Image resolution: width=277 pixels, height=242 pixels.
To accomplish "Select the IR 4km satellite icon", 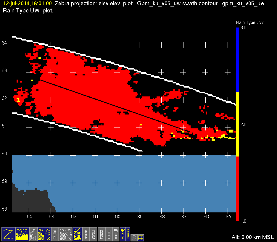I will click(x=33, y=234).
